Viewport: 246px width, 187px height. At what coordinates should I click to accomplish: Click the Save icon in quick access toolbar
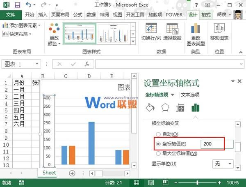17,5
